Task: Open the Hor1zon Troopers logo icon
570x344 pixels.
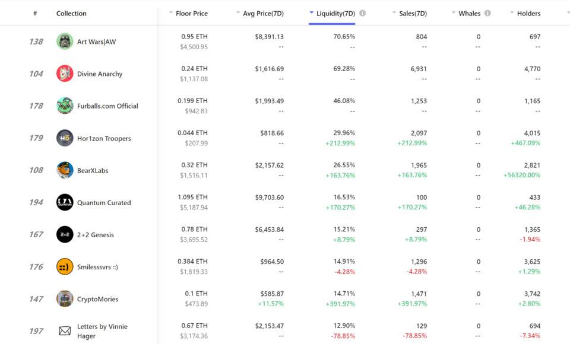Action: [65, 138]
